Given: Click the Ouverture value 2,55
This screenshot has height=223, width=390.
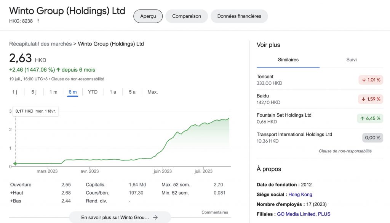Looking at the screenshot, I should click(66, 185).
